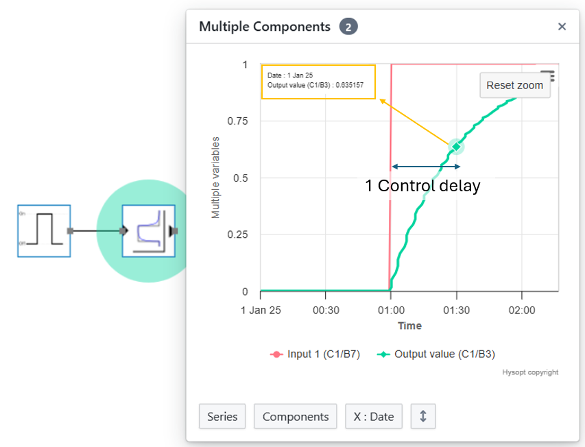The image size is (585, 447).
Task: Open the Series selector
Action: click(x=222, y=416)
